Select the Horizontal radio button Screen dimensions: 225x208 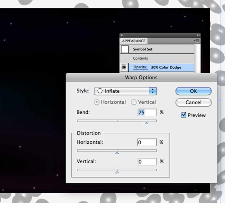point(97,102)
